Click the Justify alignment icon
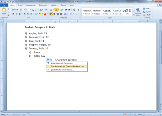 point(61,14)
